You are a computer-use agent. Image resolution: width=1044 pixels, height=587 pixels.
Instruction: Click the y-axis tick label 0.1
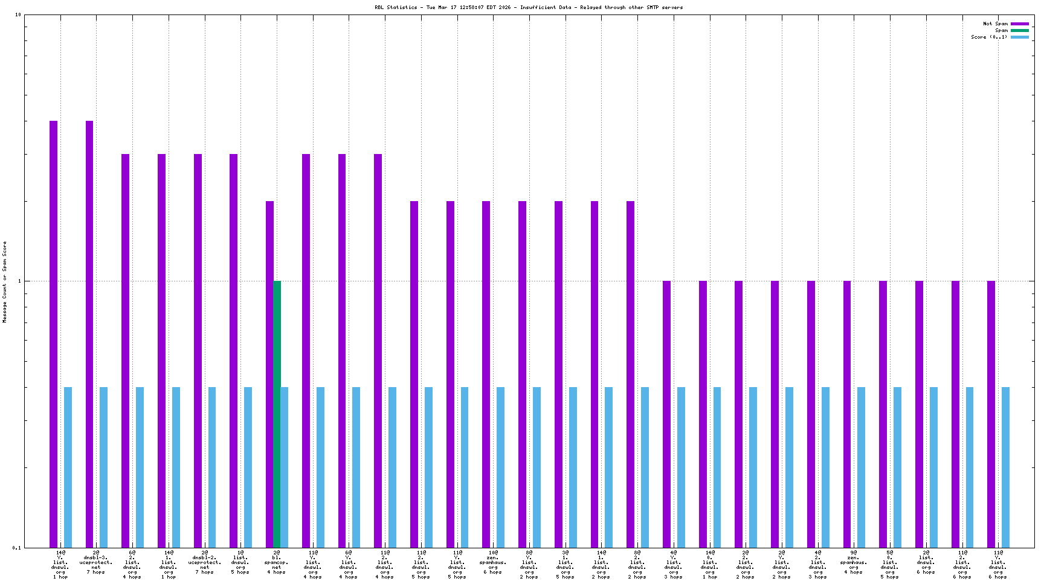point(16,547)
